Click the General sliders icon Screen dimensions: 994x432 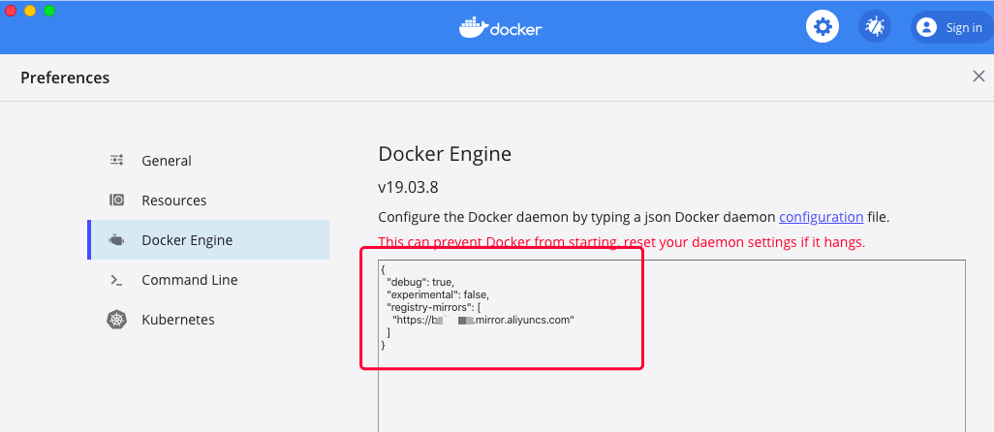116,160
